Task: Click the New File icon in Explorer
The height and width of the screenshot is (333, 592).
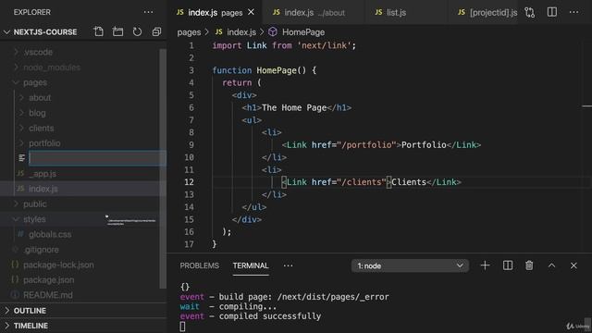Action: pos(99,31)
